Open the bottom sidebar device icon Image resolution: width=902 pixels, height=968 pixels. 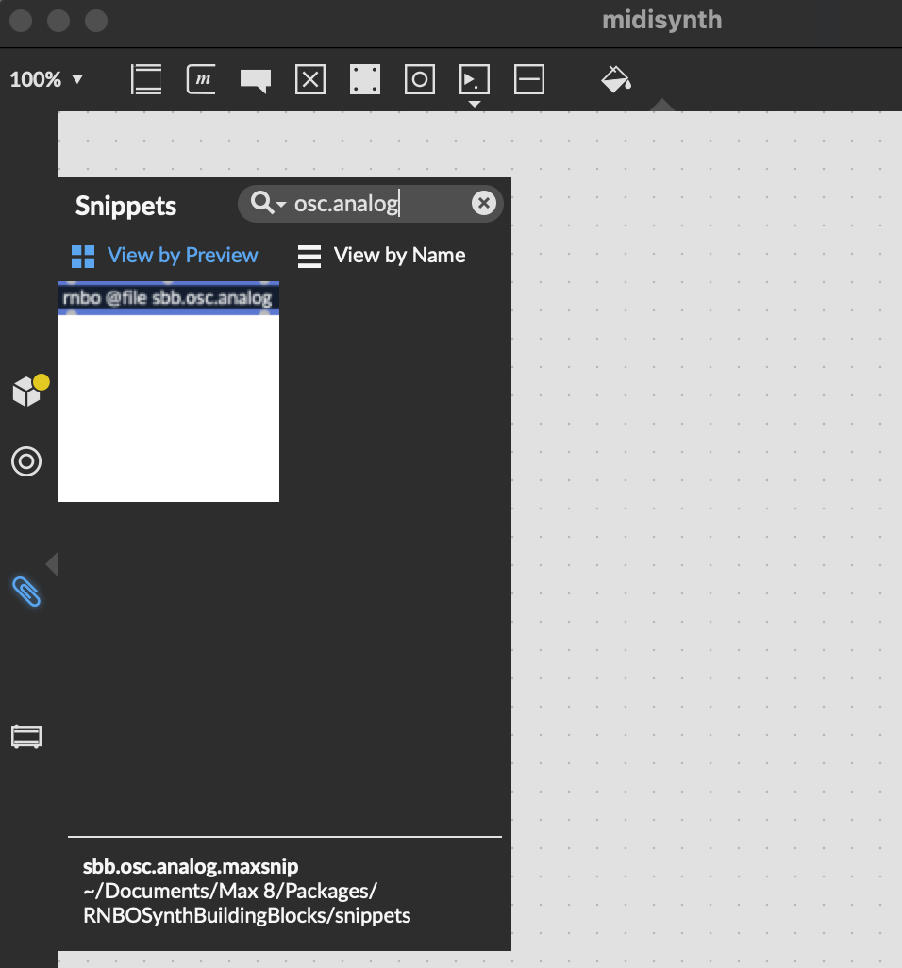pos(26,737)
